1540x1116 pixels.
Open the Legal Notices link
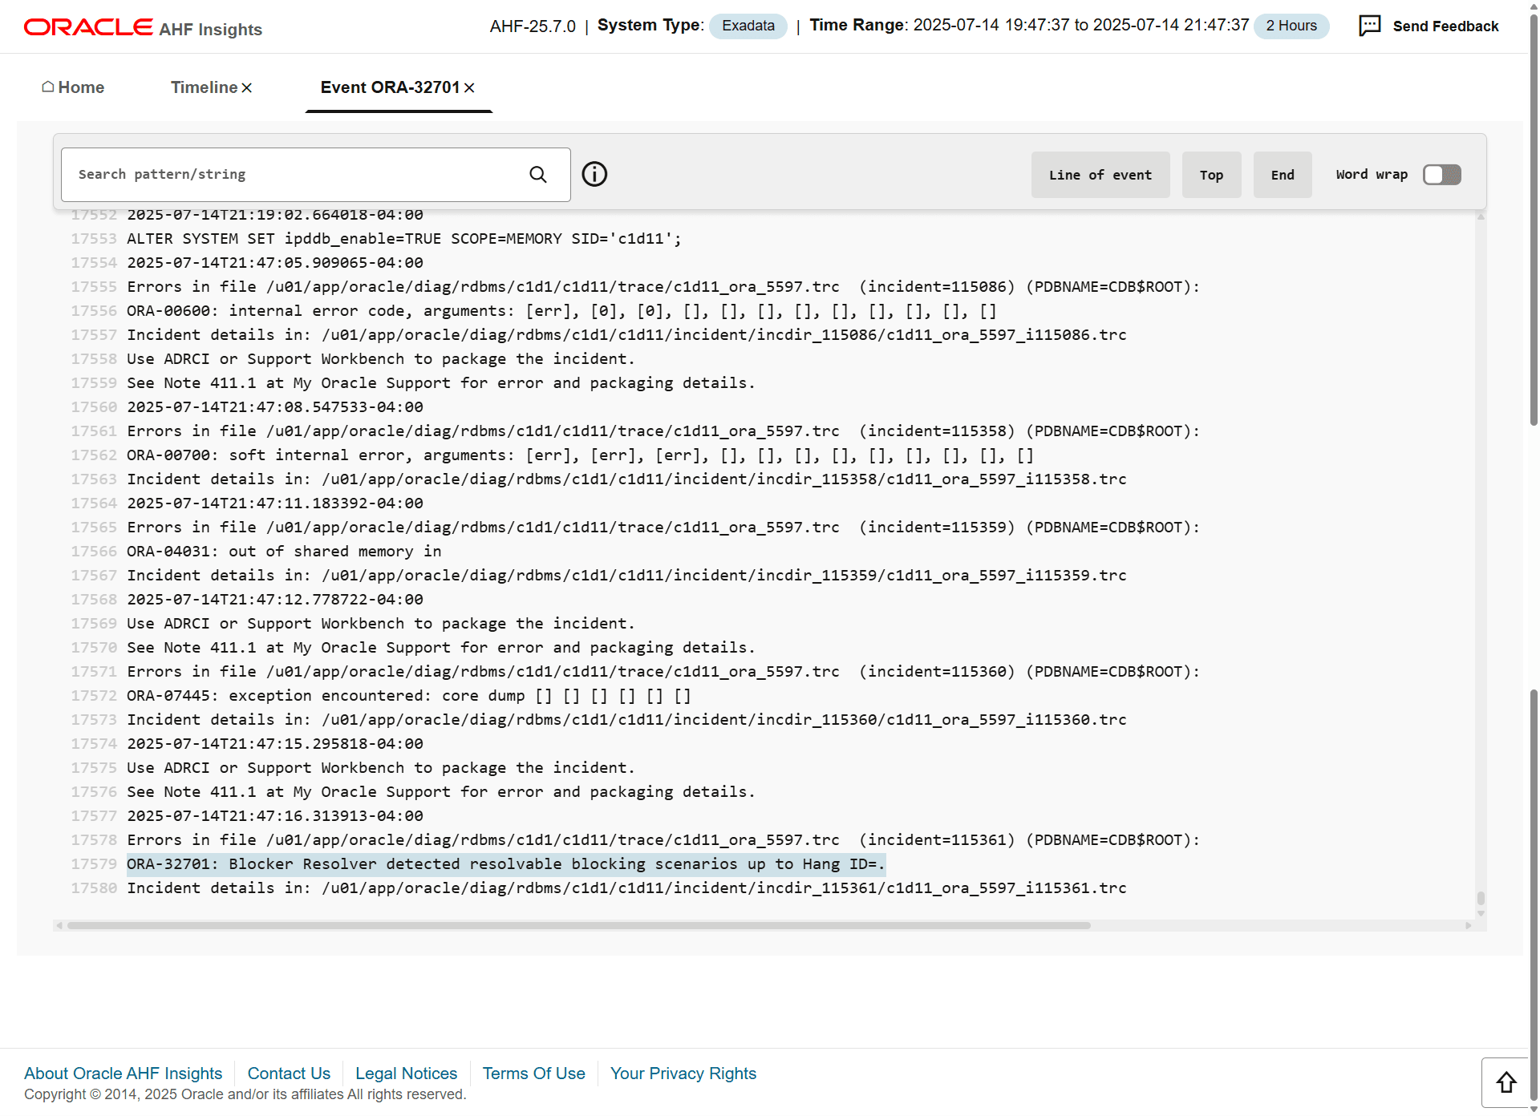pyautogui.click(x=406, y=1074)
